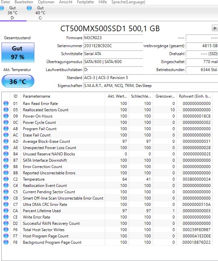Click status icon for Temperature row
Screen dimensions: 218x261
pyautogui.click(x=6, y=179)
